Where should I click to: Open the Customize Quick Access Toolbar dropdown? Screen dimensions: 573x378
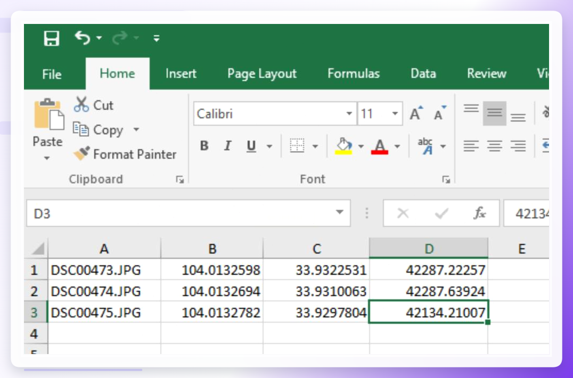157,38
